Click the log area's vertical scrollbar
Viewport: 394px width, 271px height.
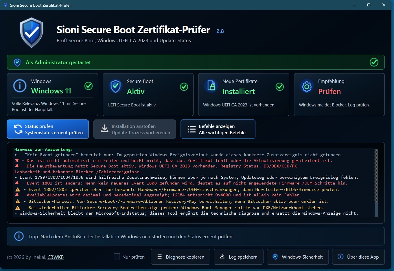coord(376,182)
